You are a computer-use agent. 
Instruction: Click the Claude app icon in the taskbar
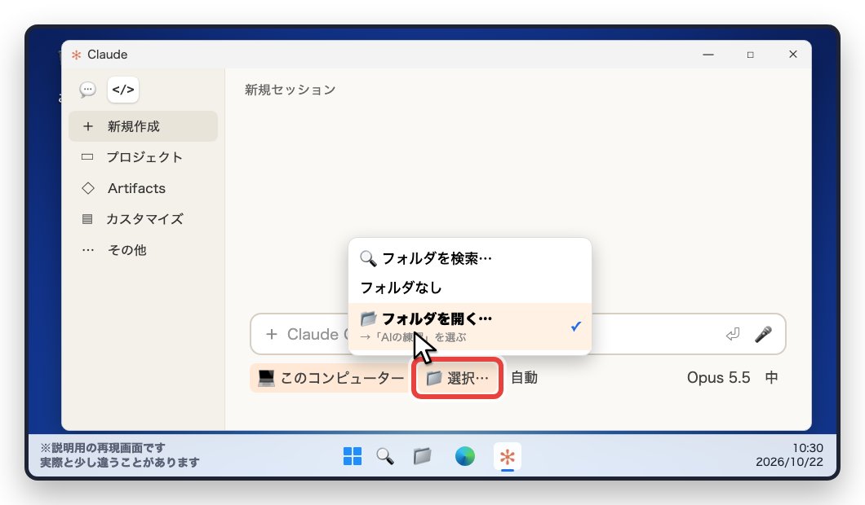(508, 457)
